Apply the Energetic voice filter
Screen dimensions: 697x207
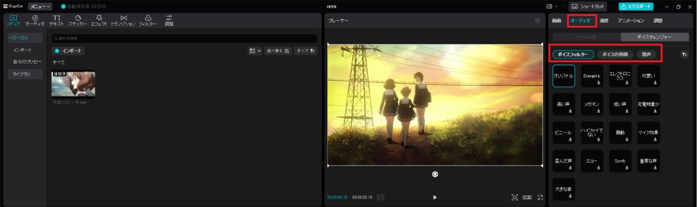tap(592, 76)
